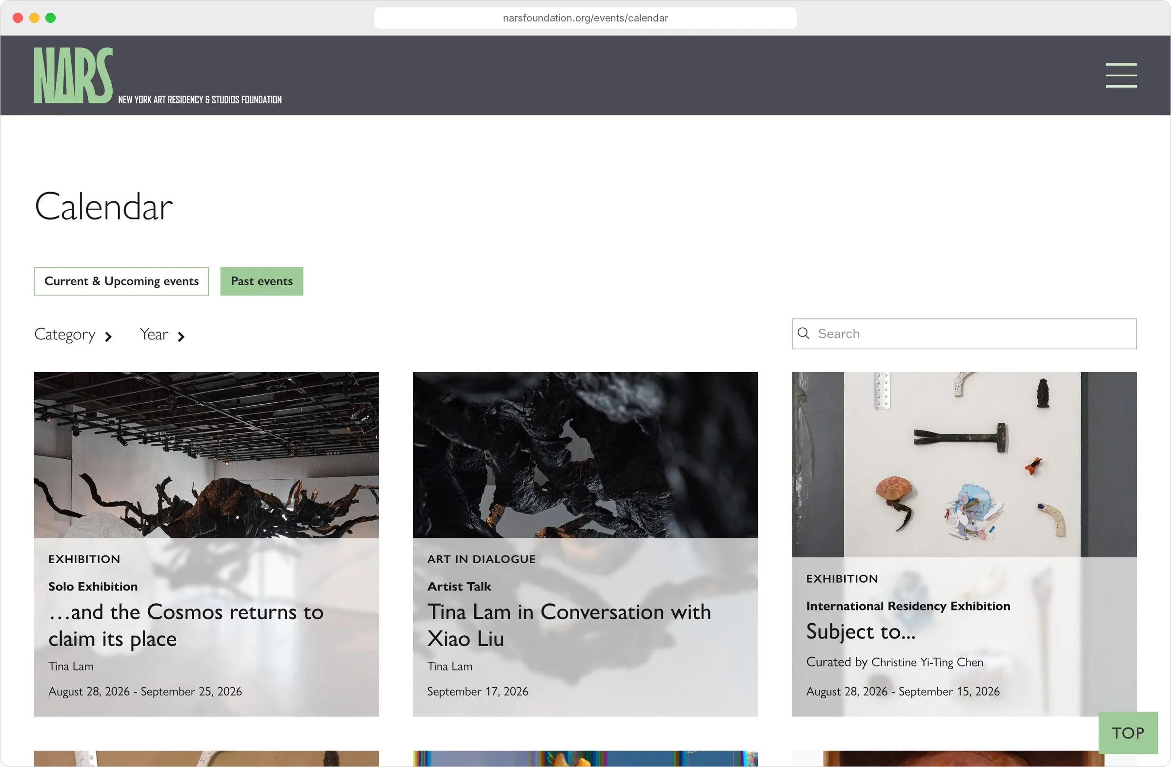Click the TOP button
The width and height of the screenshot is (1171, 767).
coord(1128,732)
